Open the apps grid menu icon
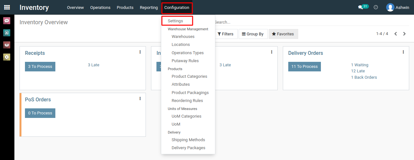This screenshot has width=414, height=160. [x=7, y=7]
